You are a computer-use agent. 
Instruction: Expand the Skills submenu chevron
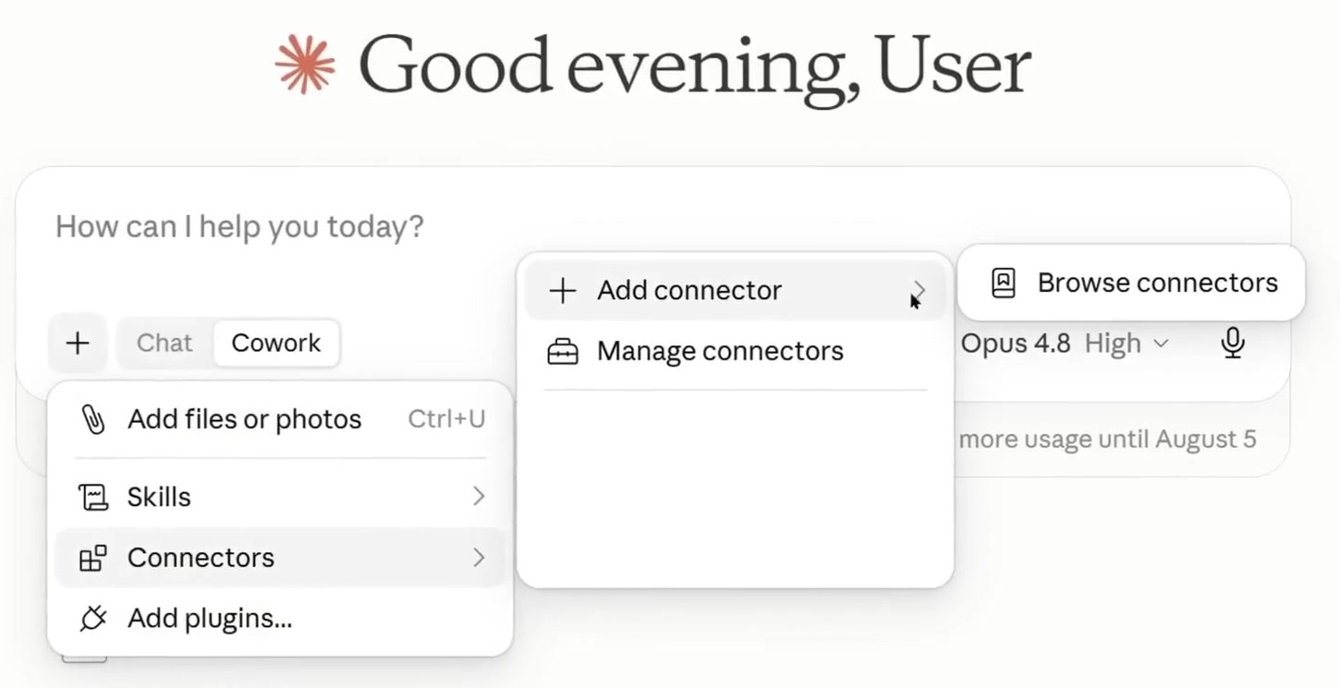click(x=479, y=497)
